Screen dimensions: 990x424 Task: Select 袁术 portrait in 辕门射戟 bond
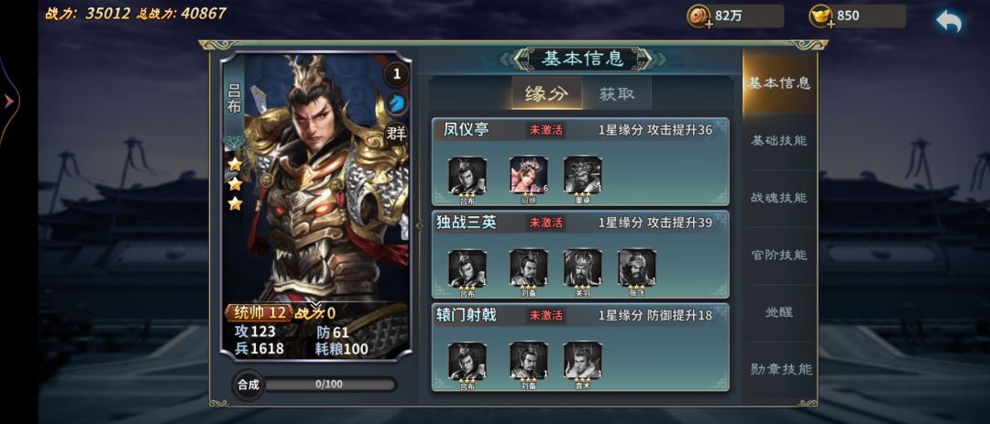pos(582,361)
